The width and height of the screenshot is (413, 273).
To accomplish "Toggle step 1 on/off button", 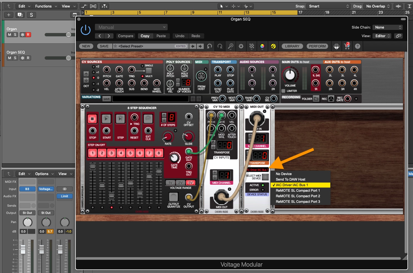I will pyautogui.click(x=93, y=153).
